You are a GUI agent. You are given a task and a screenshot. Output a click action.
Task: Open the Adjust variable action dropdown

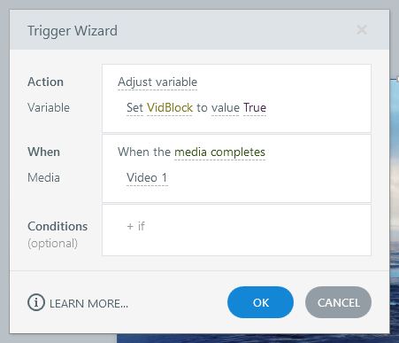pos(157,82)
